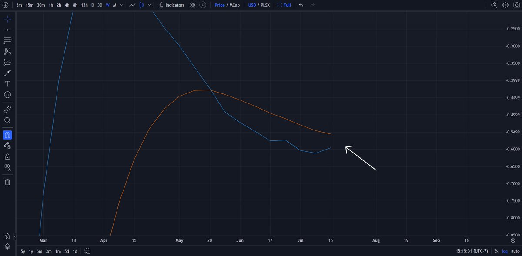Choose the line chart type icon

click(x=132, y=5)
